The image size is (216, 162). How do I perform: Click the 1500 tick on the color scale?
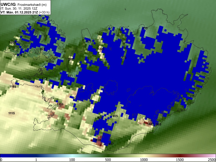(x=180, y=160)
